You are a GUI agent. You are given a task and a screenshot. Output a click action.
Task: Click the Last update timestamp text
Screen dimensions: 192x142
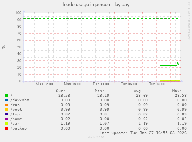click(x=143, y=133)
